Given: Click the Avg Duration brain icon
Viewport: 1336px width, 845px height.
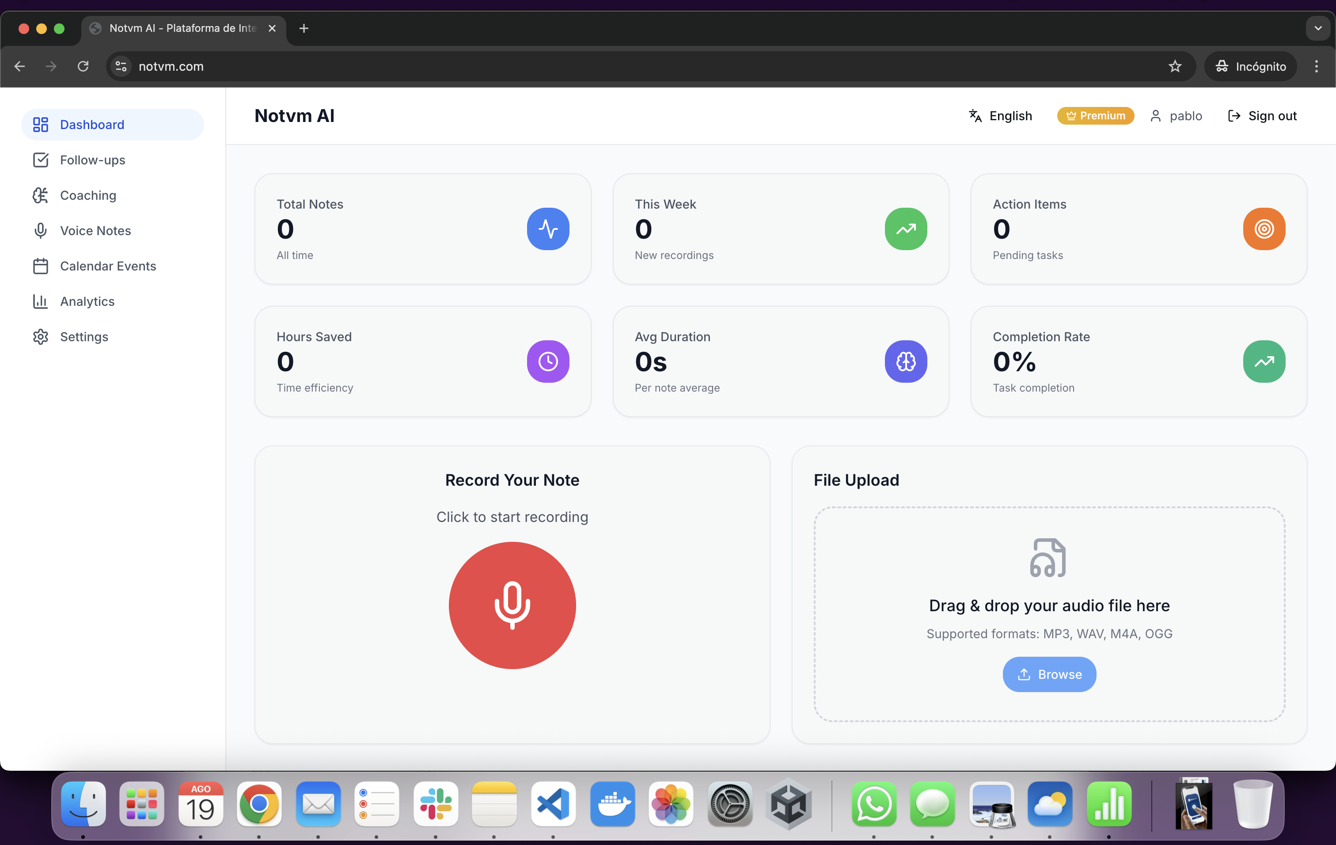Looking at the screenshot, I should tap(905, 361).
